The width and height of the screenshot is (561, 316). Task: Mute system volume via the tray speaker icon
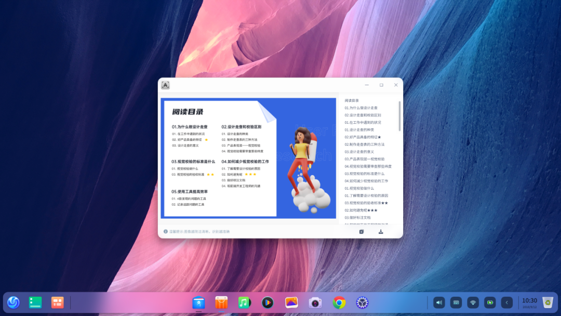pos(439,302)
